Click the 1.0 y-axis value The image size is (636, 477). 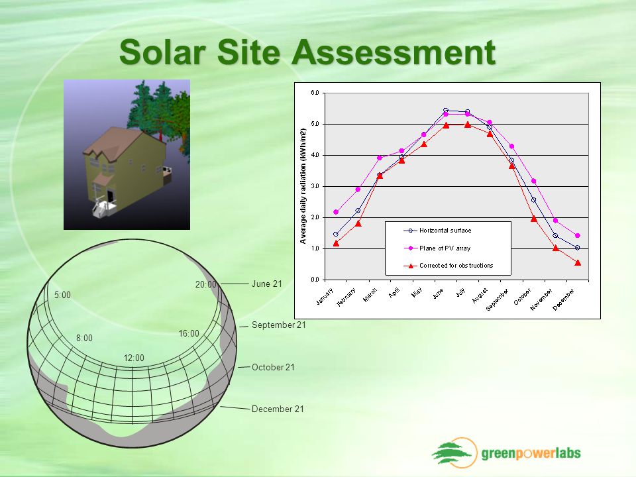315,248
